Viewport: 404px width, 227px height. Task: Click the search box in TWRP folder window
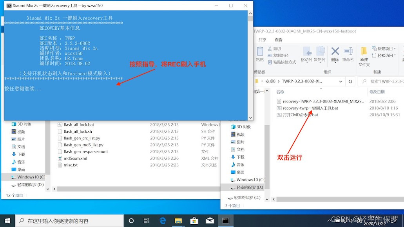pos(381,81)
